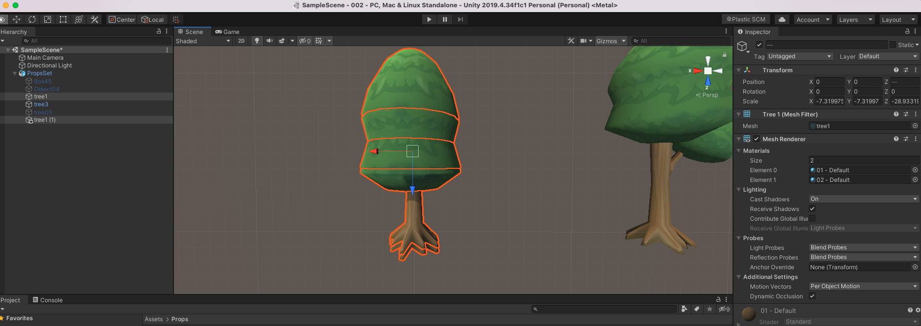Collapse the PropsSet hierarchy item

pyautogui.click(x=15, y=73)
